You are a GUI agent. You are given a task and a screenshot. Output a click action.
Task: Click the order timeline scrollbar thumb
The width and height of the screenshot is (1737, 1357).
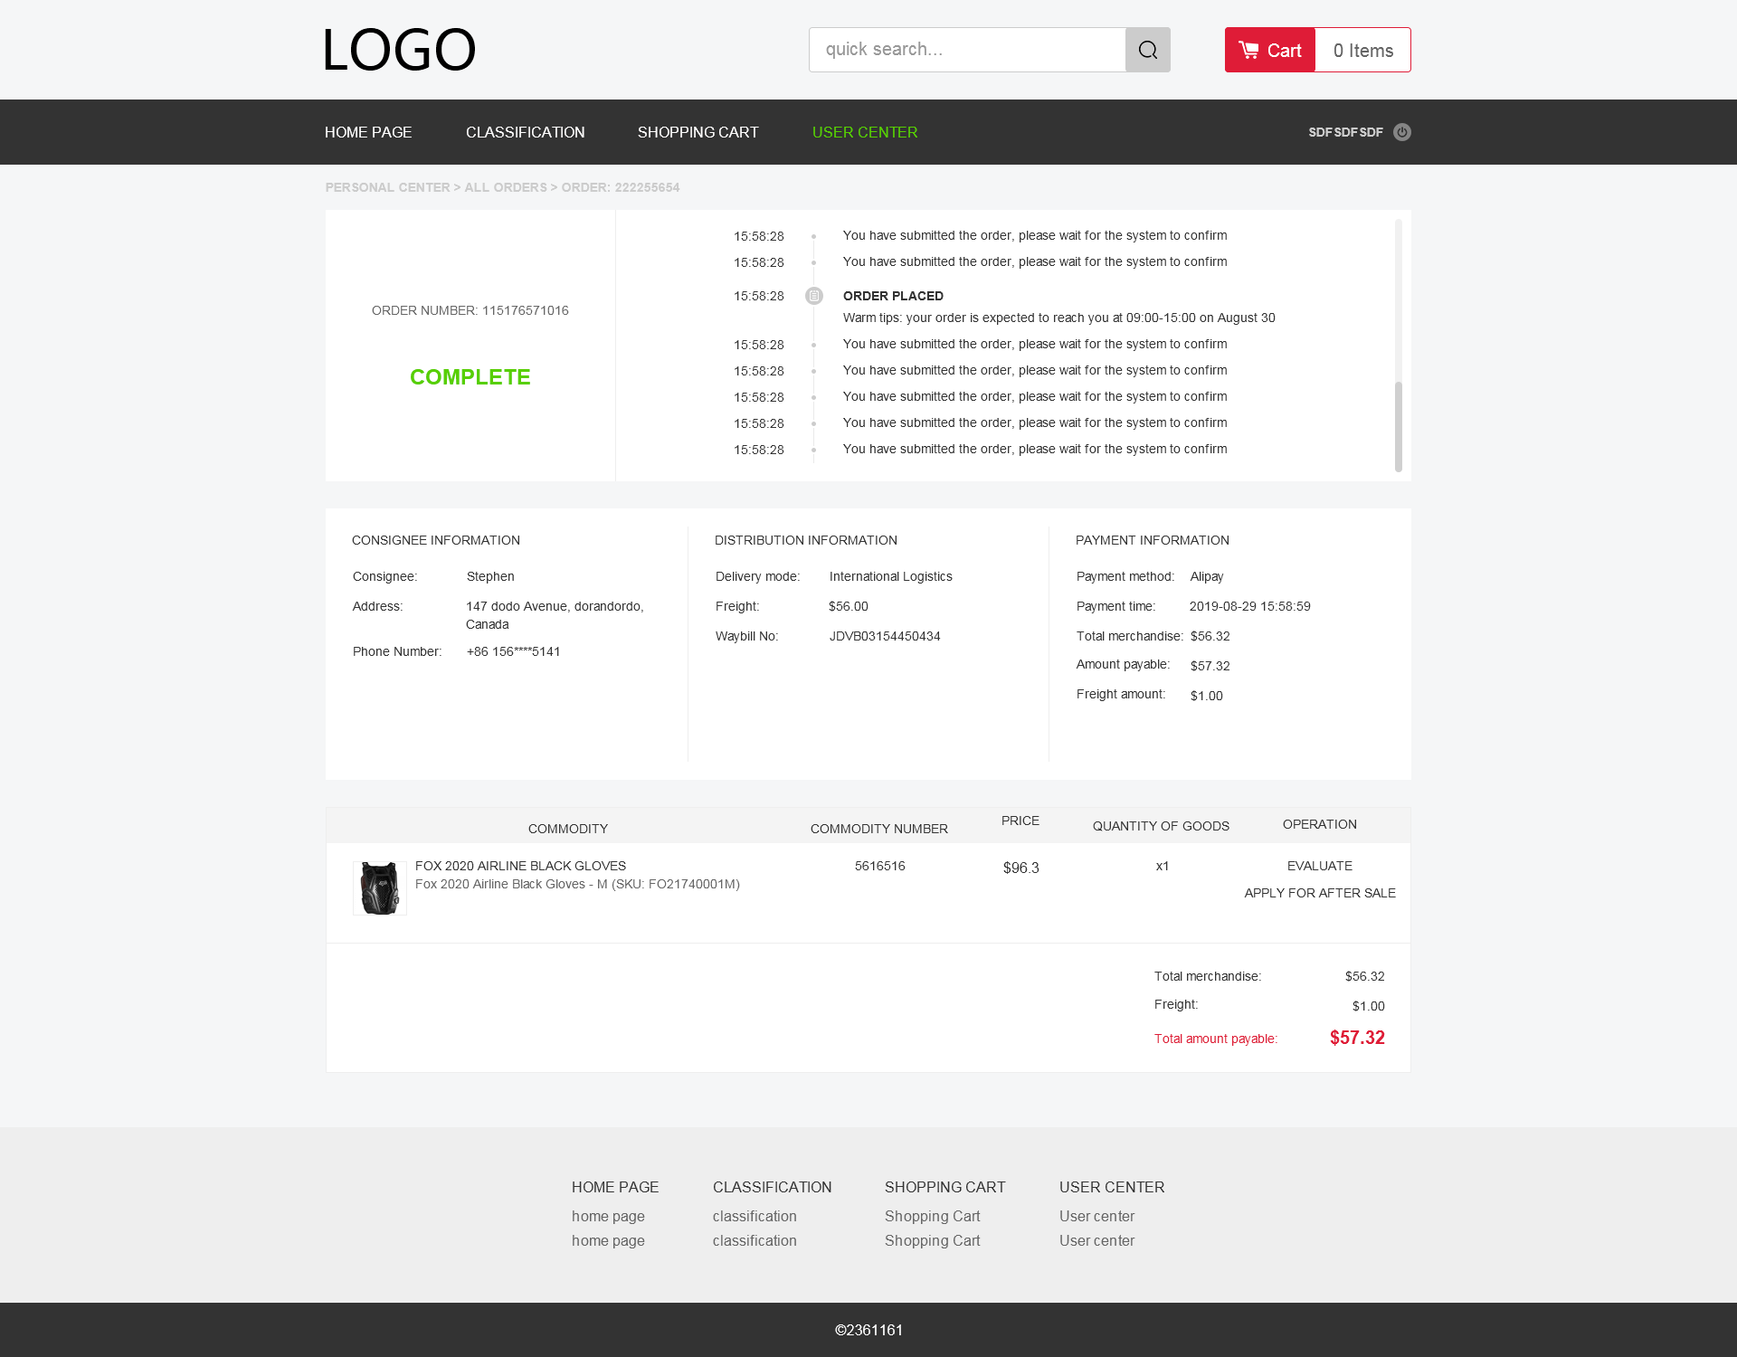(1398, 425)
